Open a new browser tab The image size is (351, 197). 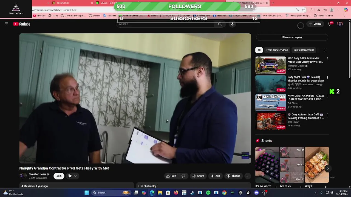click(x=273, y=3)
